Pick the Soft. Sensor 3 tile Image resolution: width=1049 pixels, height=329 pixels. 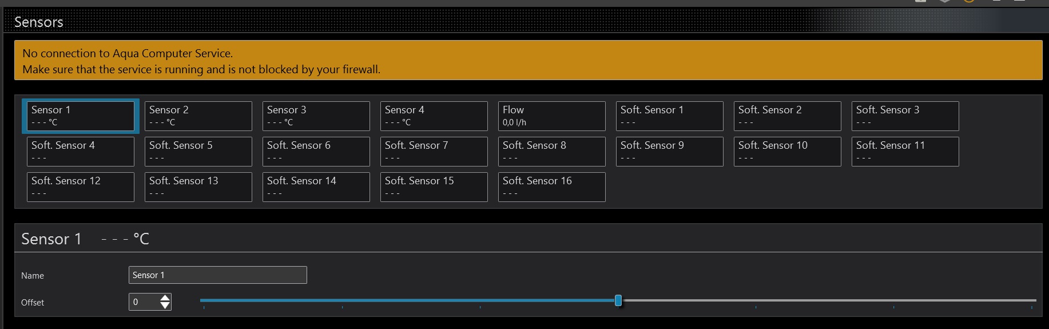tap(905, 116)
